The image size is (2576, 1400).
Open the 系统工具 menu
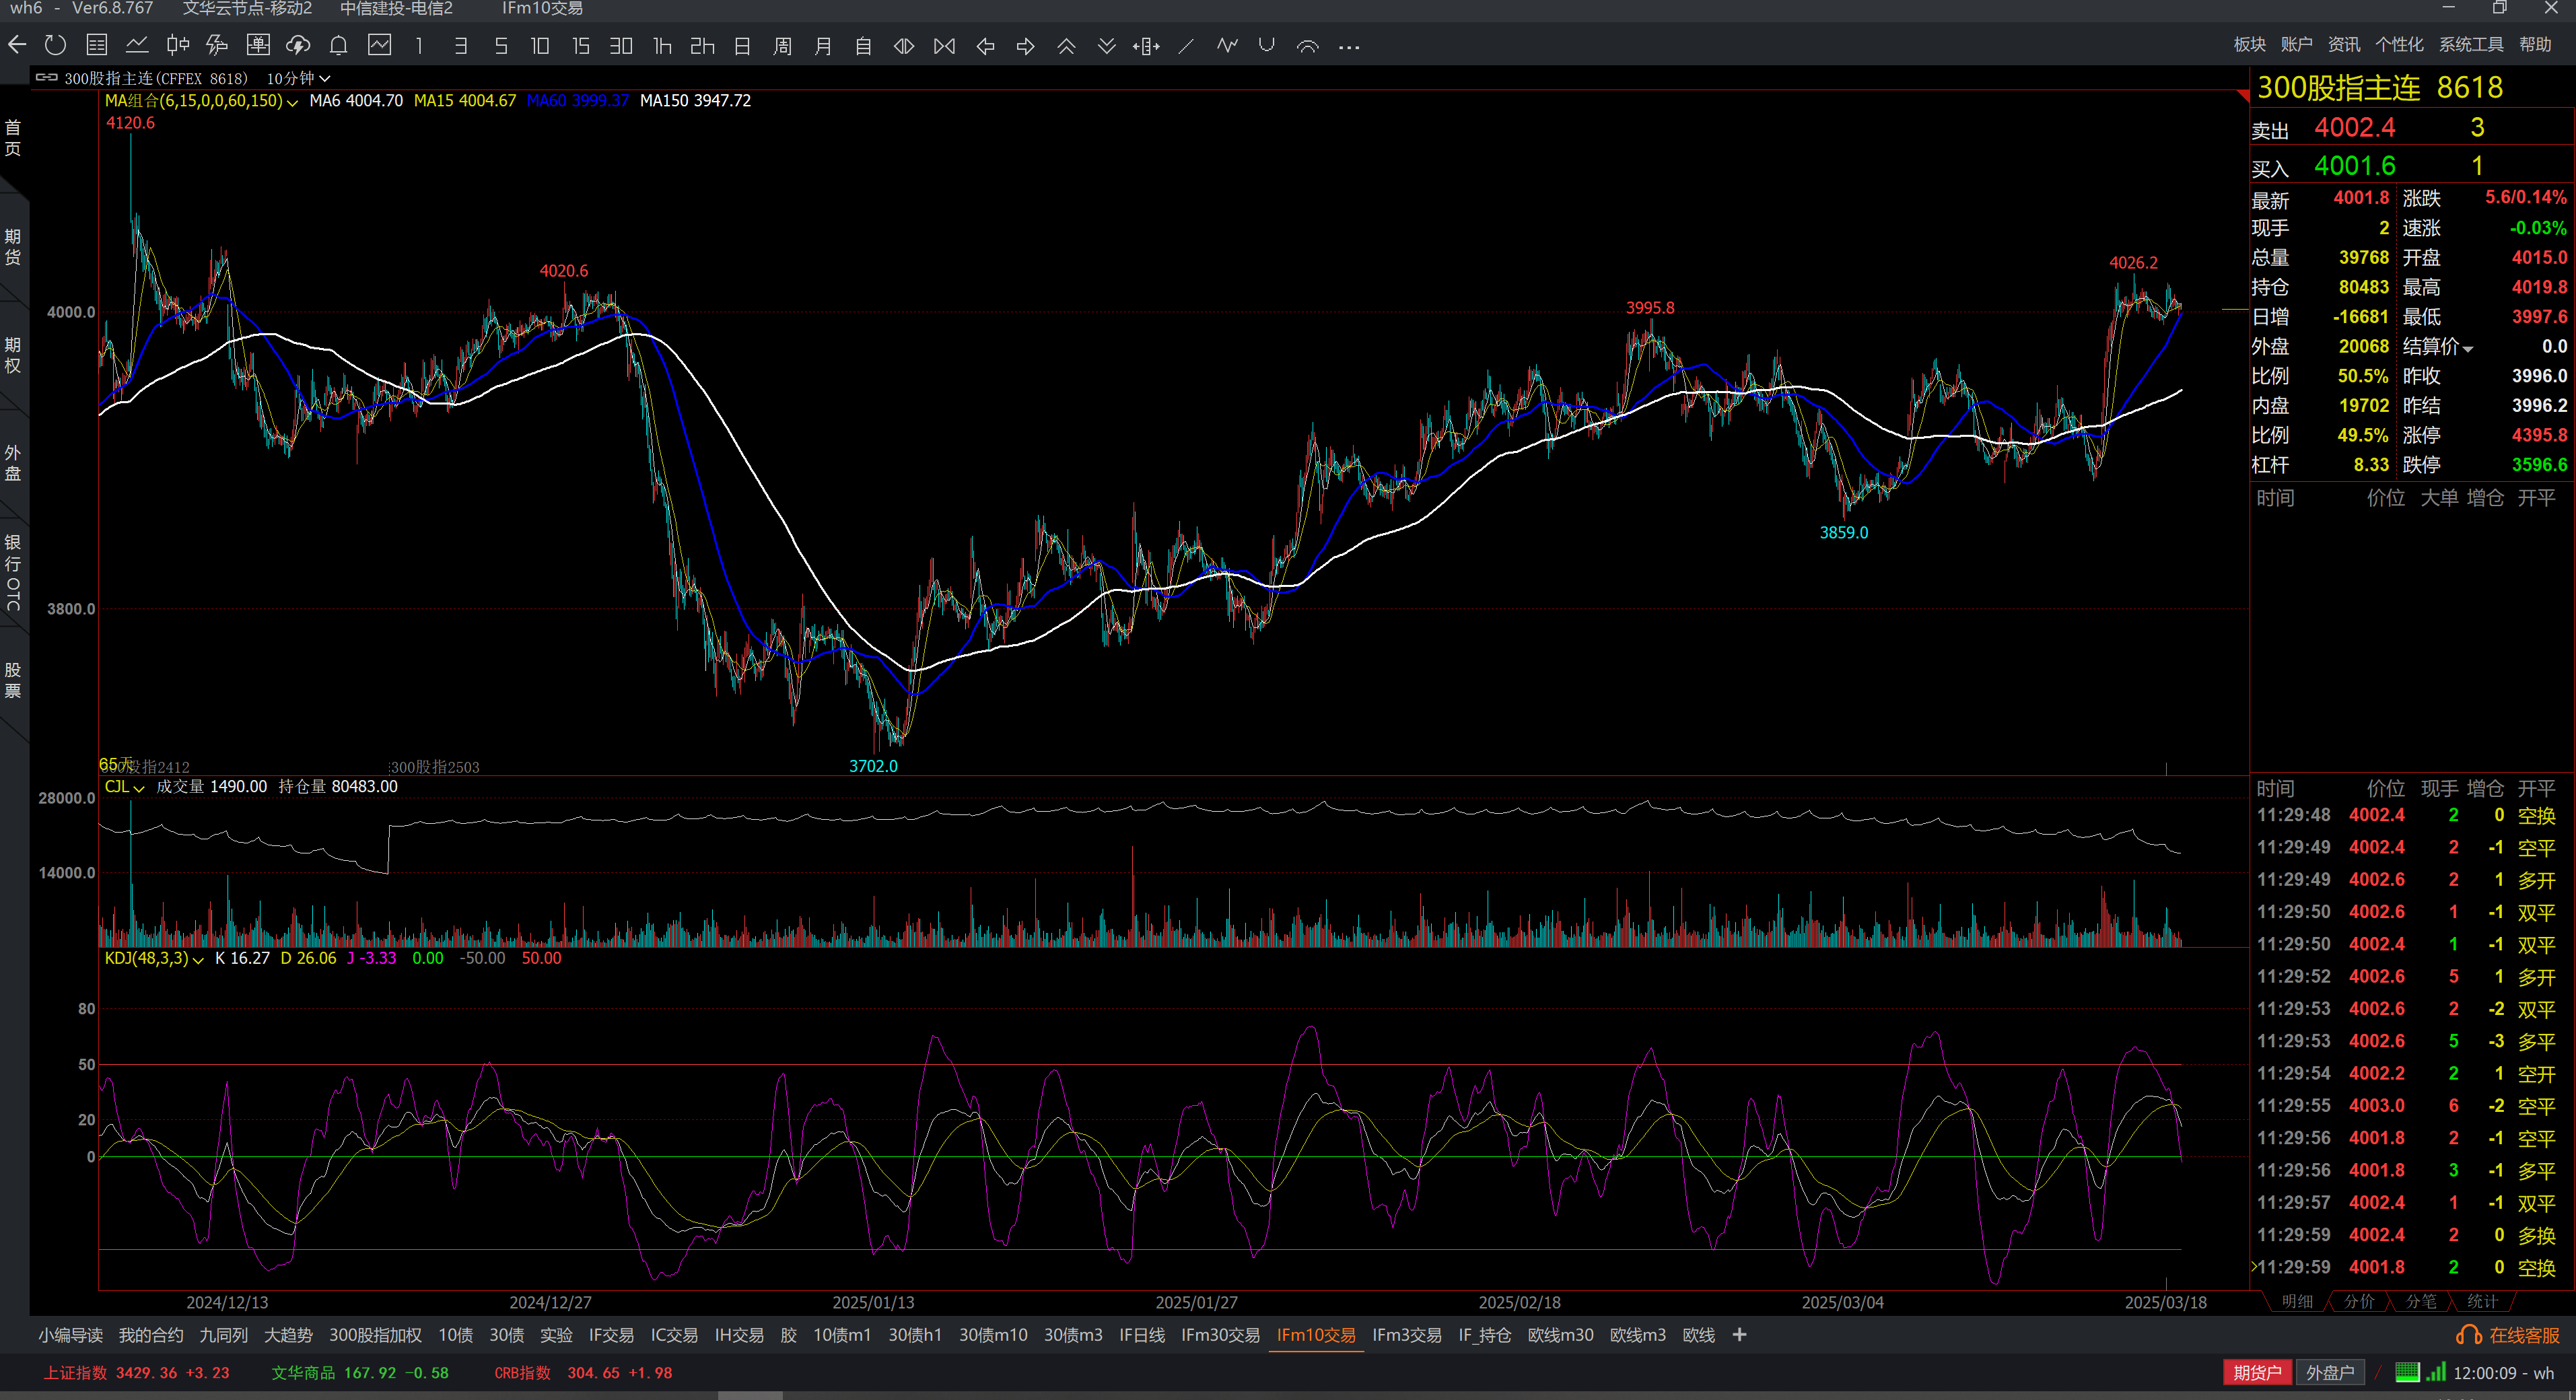[x=2470, y=44]
